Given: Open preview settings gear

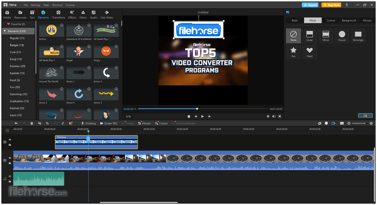Looking at the screenshot, I should pos(268,116).
